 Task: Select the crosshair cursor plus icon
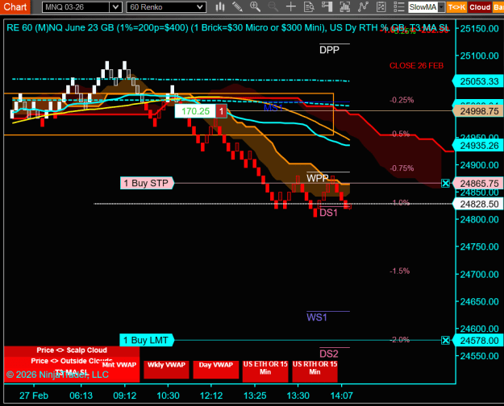(291, 6)
